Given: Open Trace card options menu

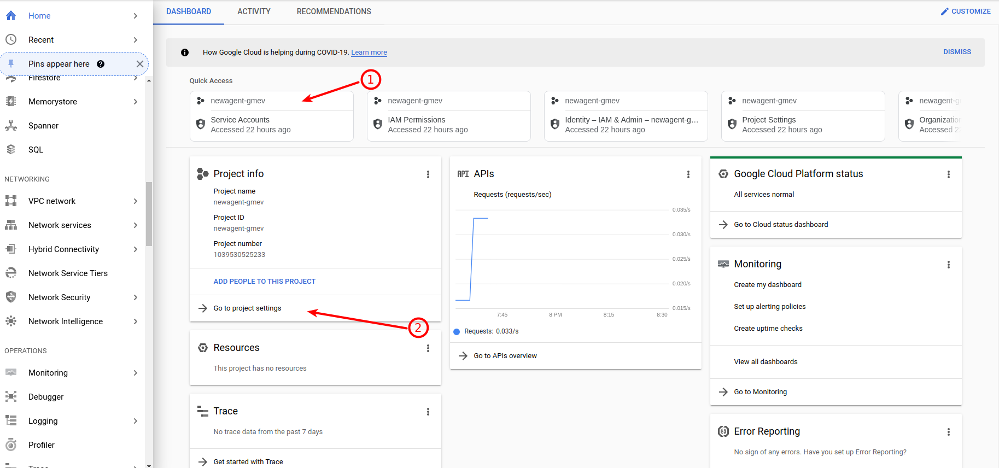Looking at the screenshot, I should (428, 412).
